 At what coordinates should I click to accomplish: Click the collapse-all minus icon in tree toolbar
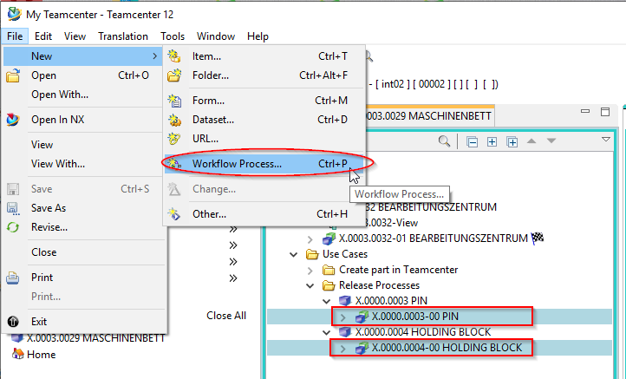(x=472, y=141)
